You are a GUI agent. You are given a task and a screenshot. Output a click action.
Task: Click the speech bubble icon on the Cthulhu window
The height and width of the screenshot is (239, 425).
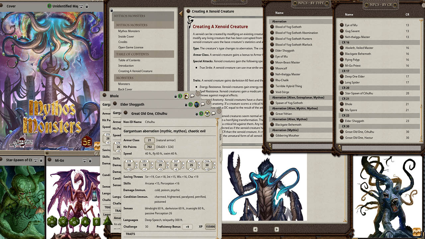tap(213, 114)
